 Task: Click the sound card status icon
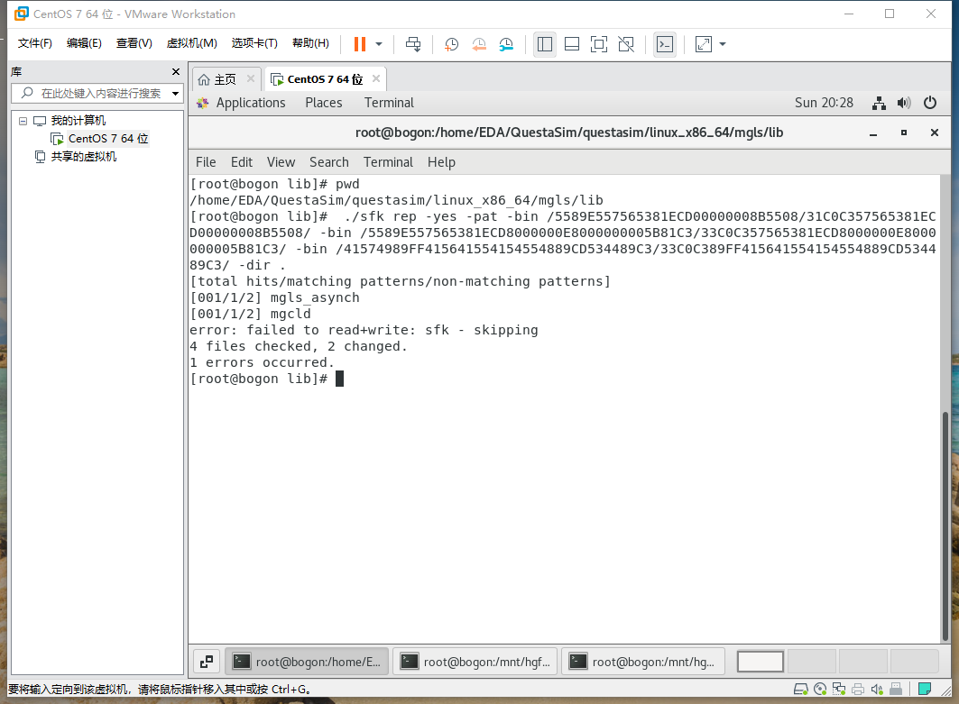pyautogui.click(x=877, y=690)
